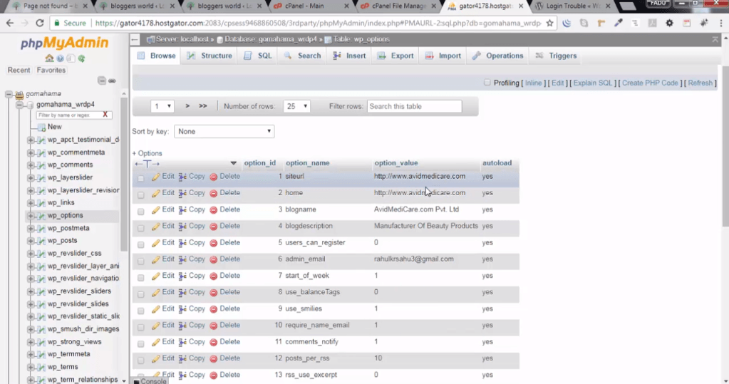The width and height of the screenshot is (729, 384).
Task: Click red Delete icon for use_smilies row
Action: point(213,309)
